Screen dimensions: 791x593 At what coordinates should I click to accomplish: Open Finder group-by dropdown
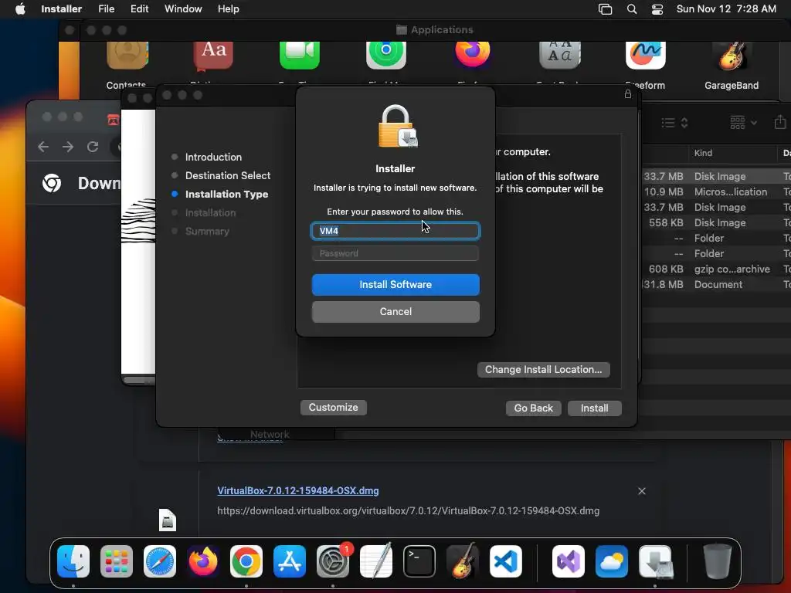744,122
